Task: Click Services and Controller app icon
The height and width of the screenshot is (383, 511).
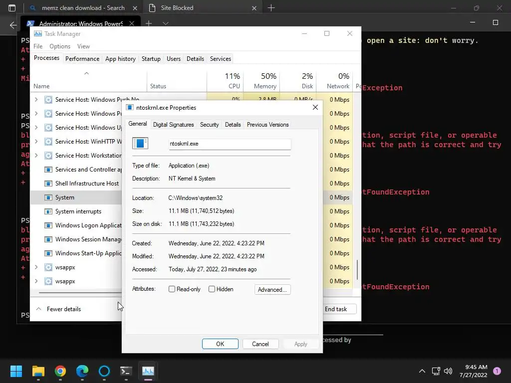Action: point(48,170)
